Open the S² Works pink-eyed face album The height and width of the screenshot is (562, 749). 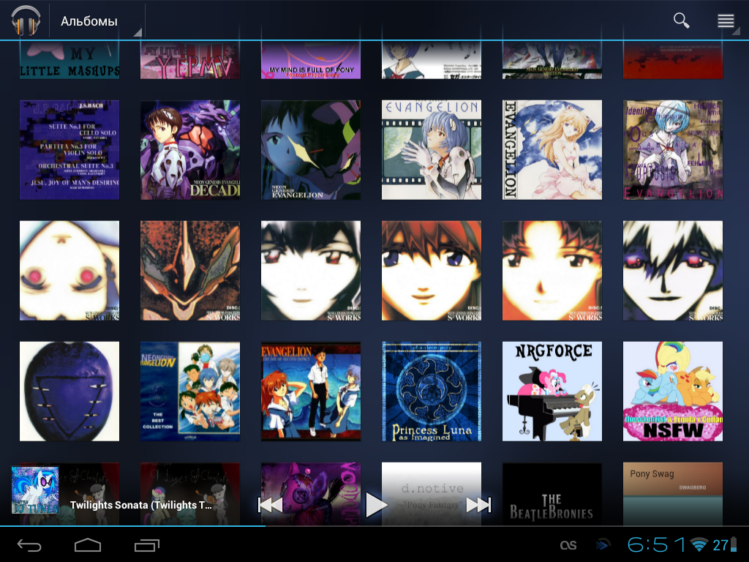[x=69, y=271]
